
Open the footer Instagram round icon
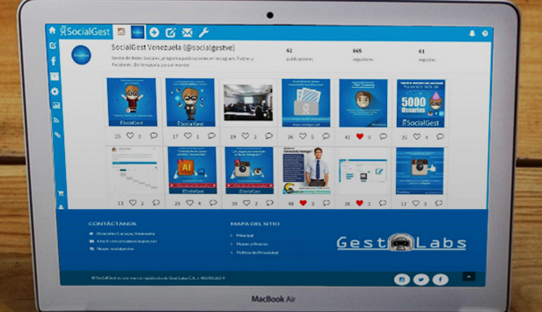coord(402,280)
